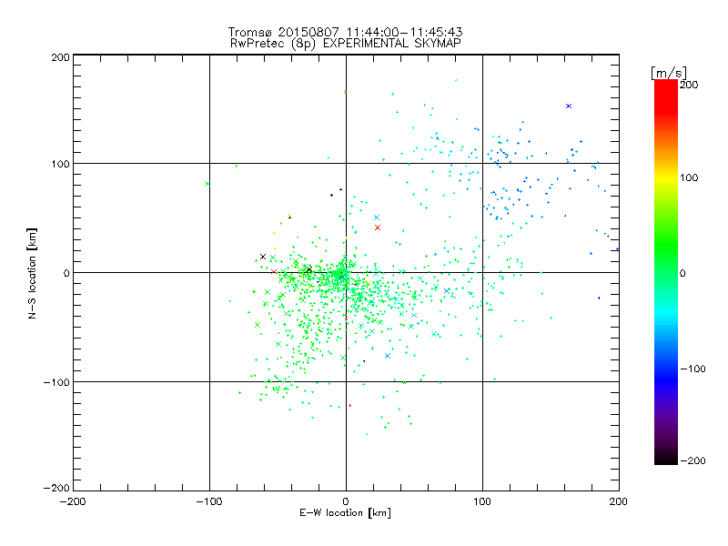Select the green middle of the colorbar

665,272
